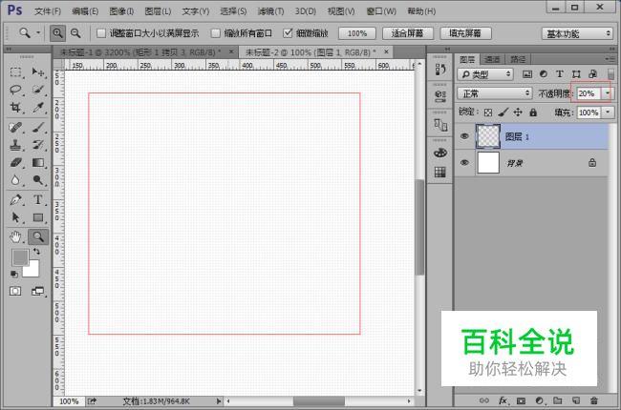Toggle layer filtering switch
The height and width of the screenshot is (410, 621).
(x=610, y=74)
